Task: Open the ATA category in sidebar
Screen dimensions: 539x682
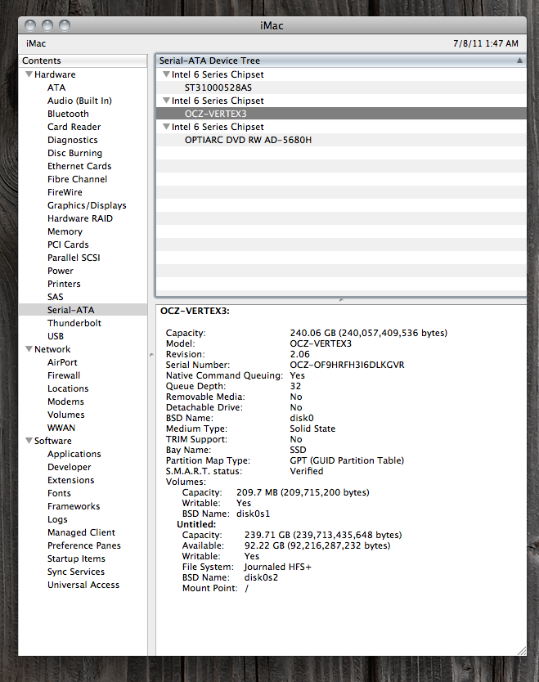Action: tap(56, 87)
